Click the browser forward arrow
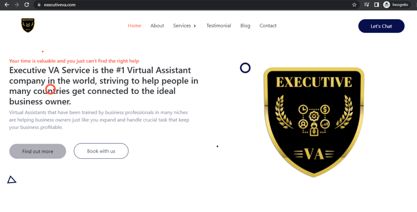 pyautogui.click(x=17, y=4)
